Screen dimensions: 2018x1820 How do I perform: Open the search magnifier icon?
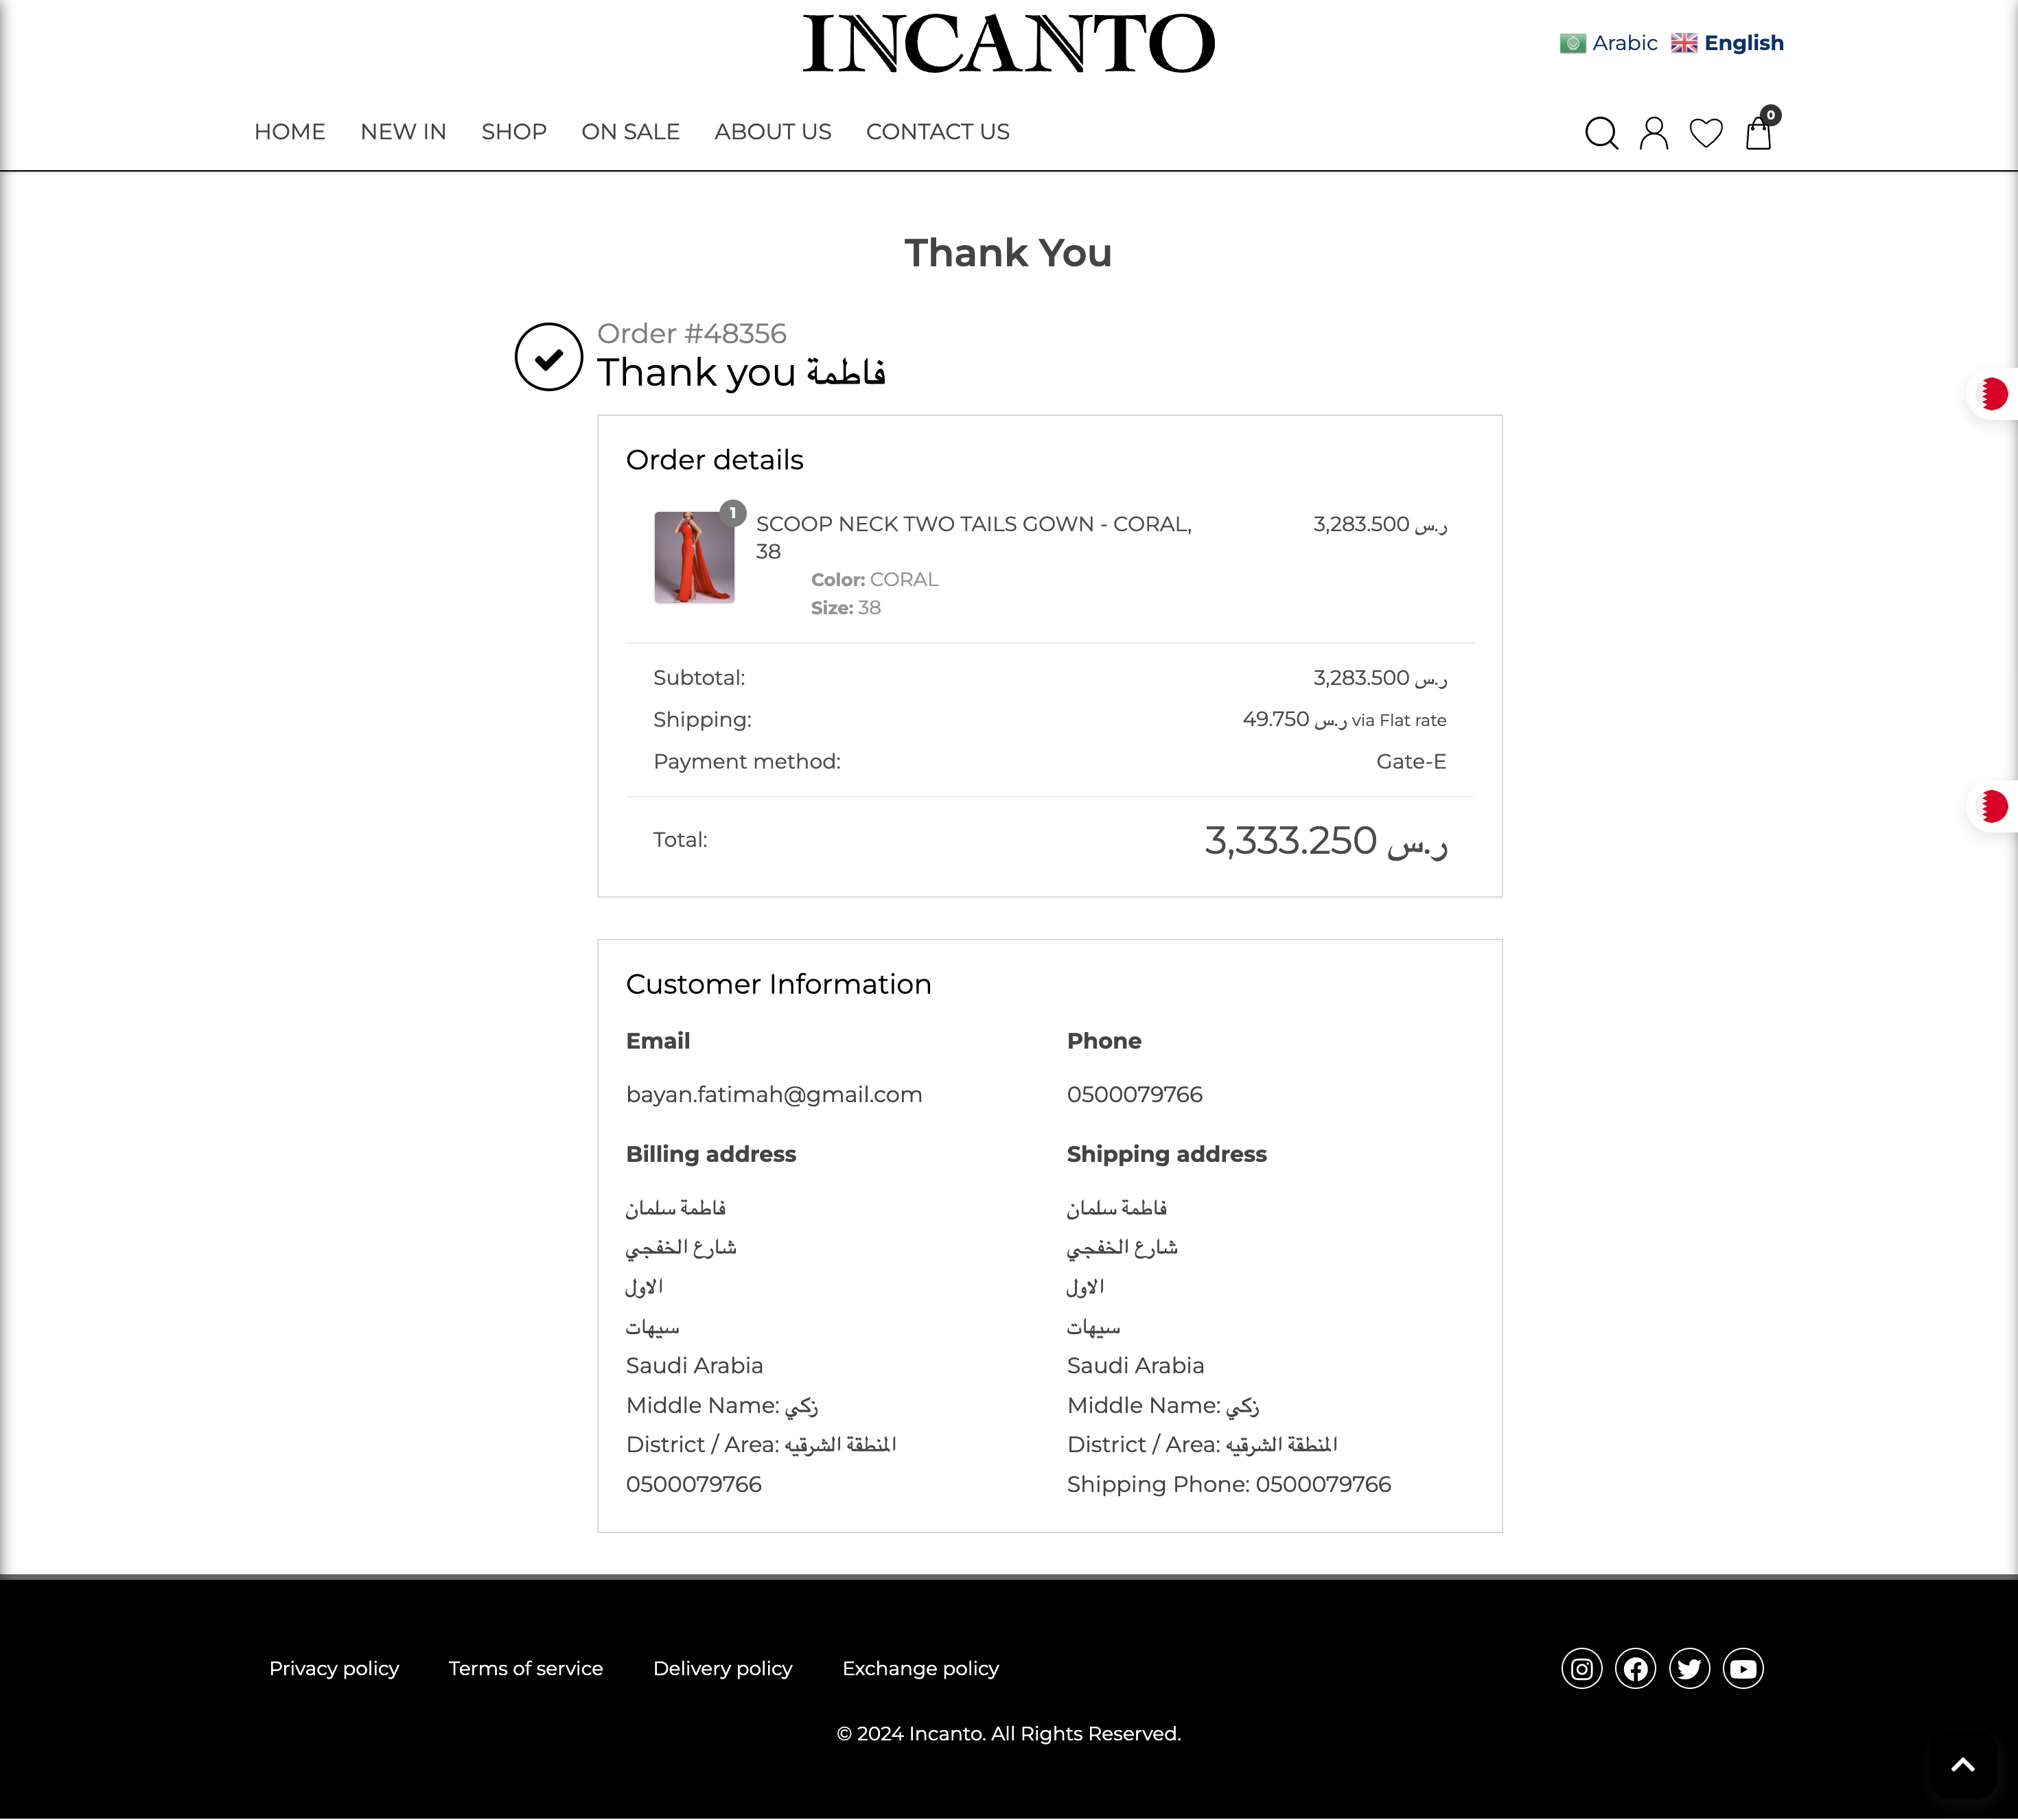coord(1601,133)
